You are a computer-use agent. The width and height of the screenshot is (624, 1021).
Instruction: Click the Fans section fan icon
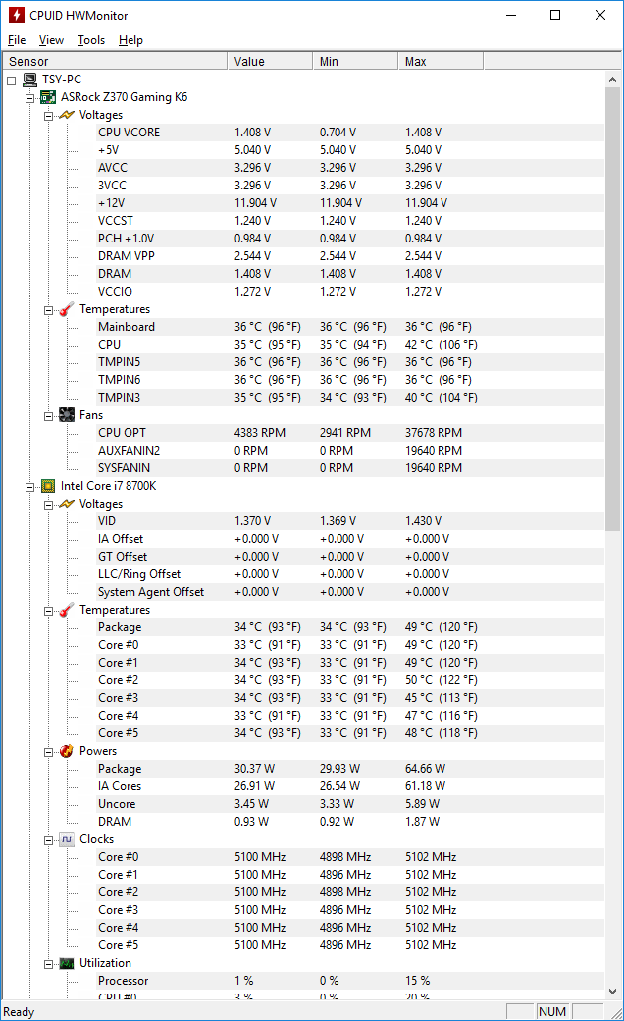coord(67,415)
